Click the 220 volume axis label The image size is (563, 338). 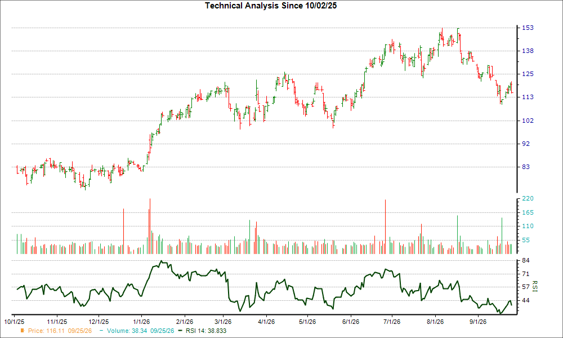click(528, 199)
